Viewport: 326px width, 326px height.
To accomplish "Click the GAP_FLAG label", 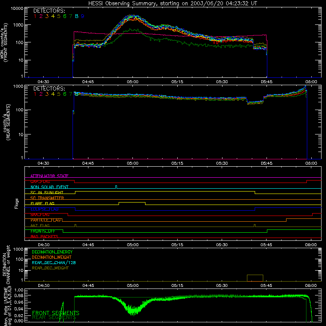I will click(x=40, y=181).
